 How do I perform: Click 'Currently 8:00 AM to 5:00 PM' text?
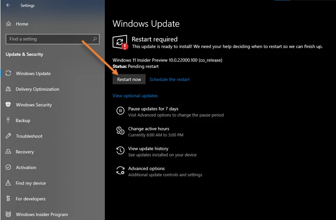(x=156, y=135)
